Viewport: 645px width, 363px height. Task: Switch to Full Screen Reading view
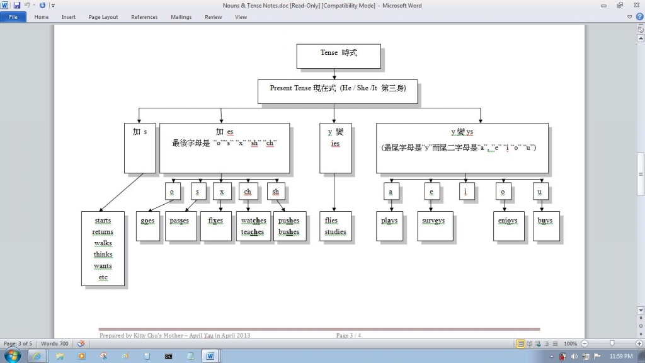point(529,343)
